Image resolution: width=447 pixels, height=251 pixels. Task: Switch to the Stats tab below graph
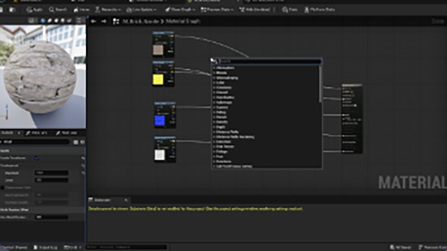pos(103,200)
